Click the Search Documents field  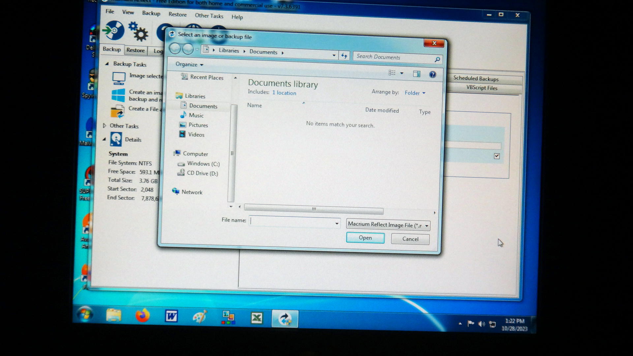398,57
